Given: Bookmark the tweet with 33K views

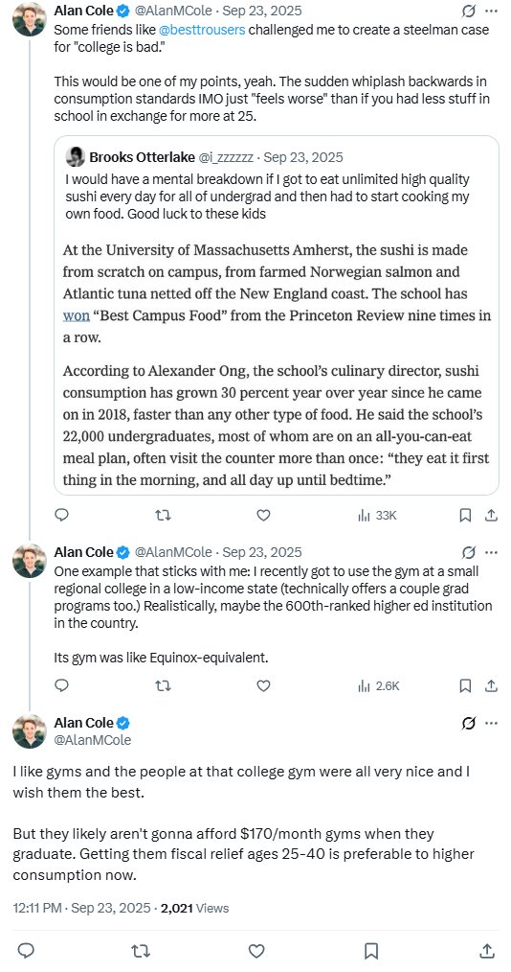Looking at the screenshot, I should coord(466,515).
